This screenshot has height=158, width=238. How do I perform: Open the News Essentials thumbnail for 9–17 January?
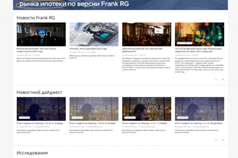coord(147,109)
